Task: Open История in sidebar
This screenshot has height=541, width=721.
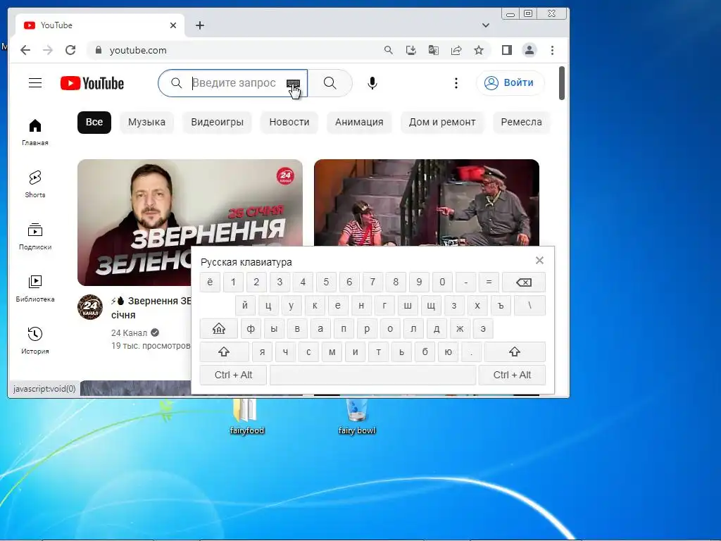Action: 35,340
